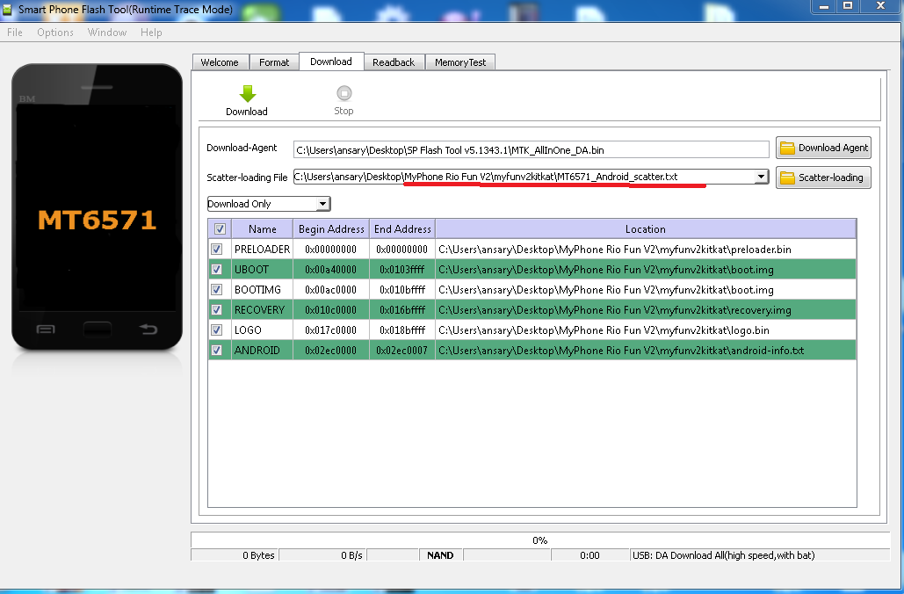Click the BOOTIMG row boot.img location
Image resolution: width=904 pixels, height=594 pixels.
point(606,289)
